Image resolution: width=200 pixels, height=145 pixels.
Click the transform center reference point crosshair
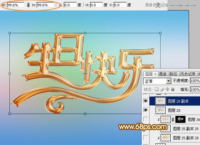[x=85, y=73]
